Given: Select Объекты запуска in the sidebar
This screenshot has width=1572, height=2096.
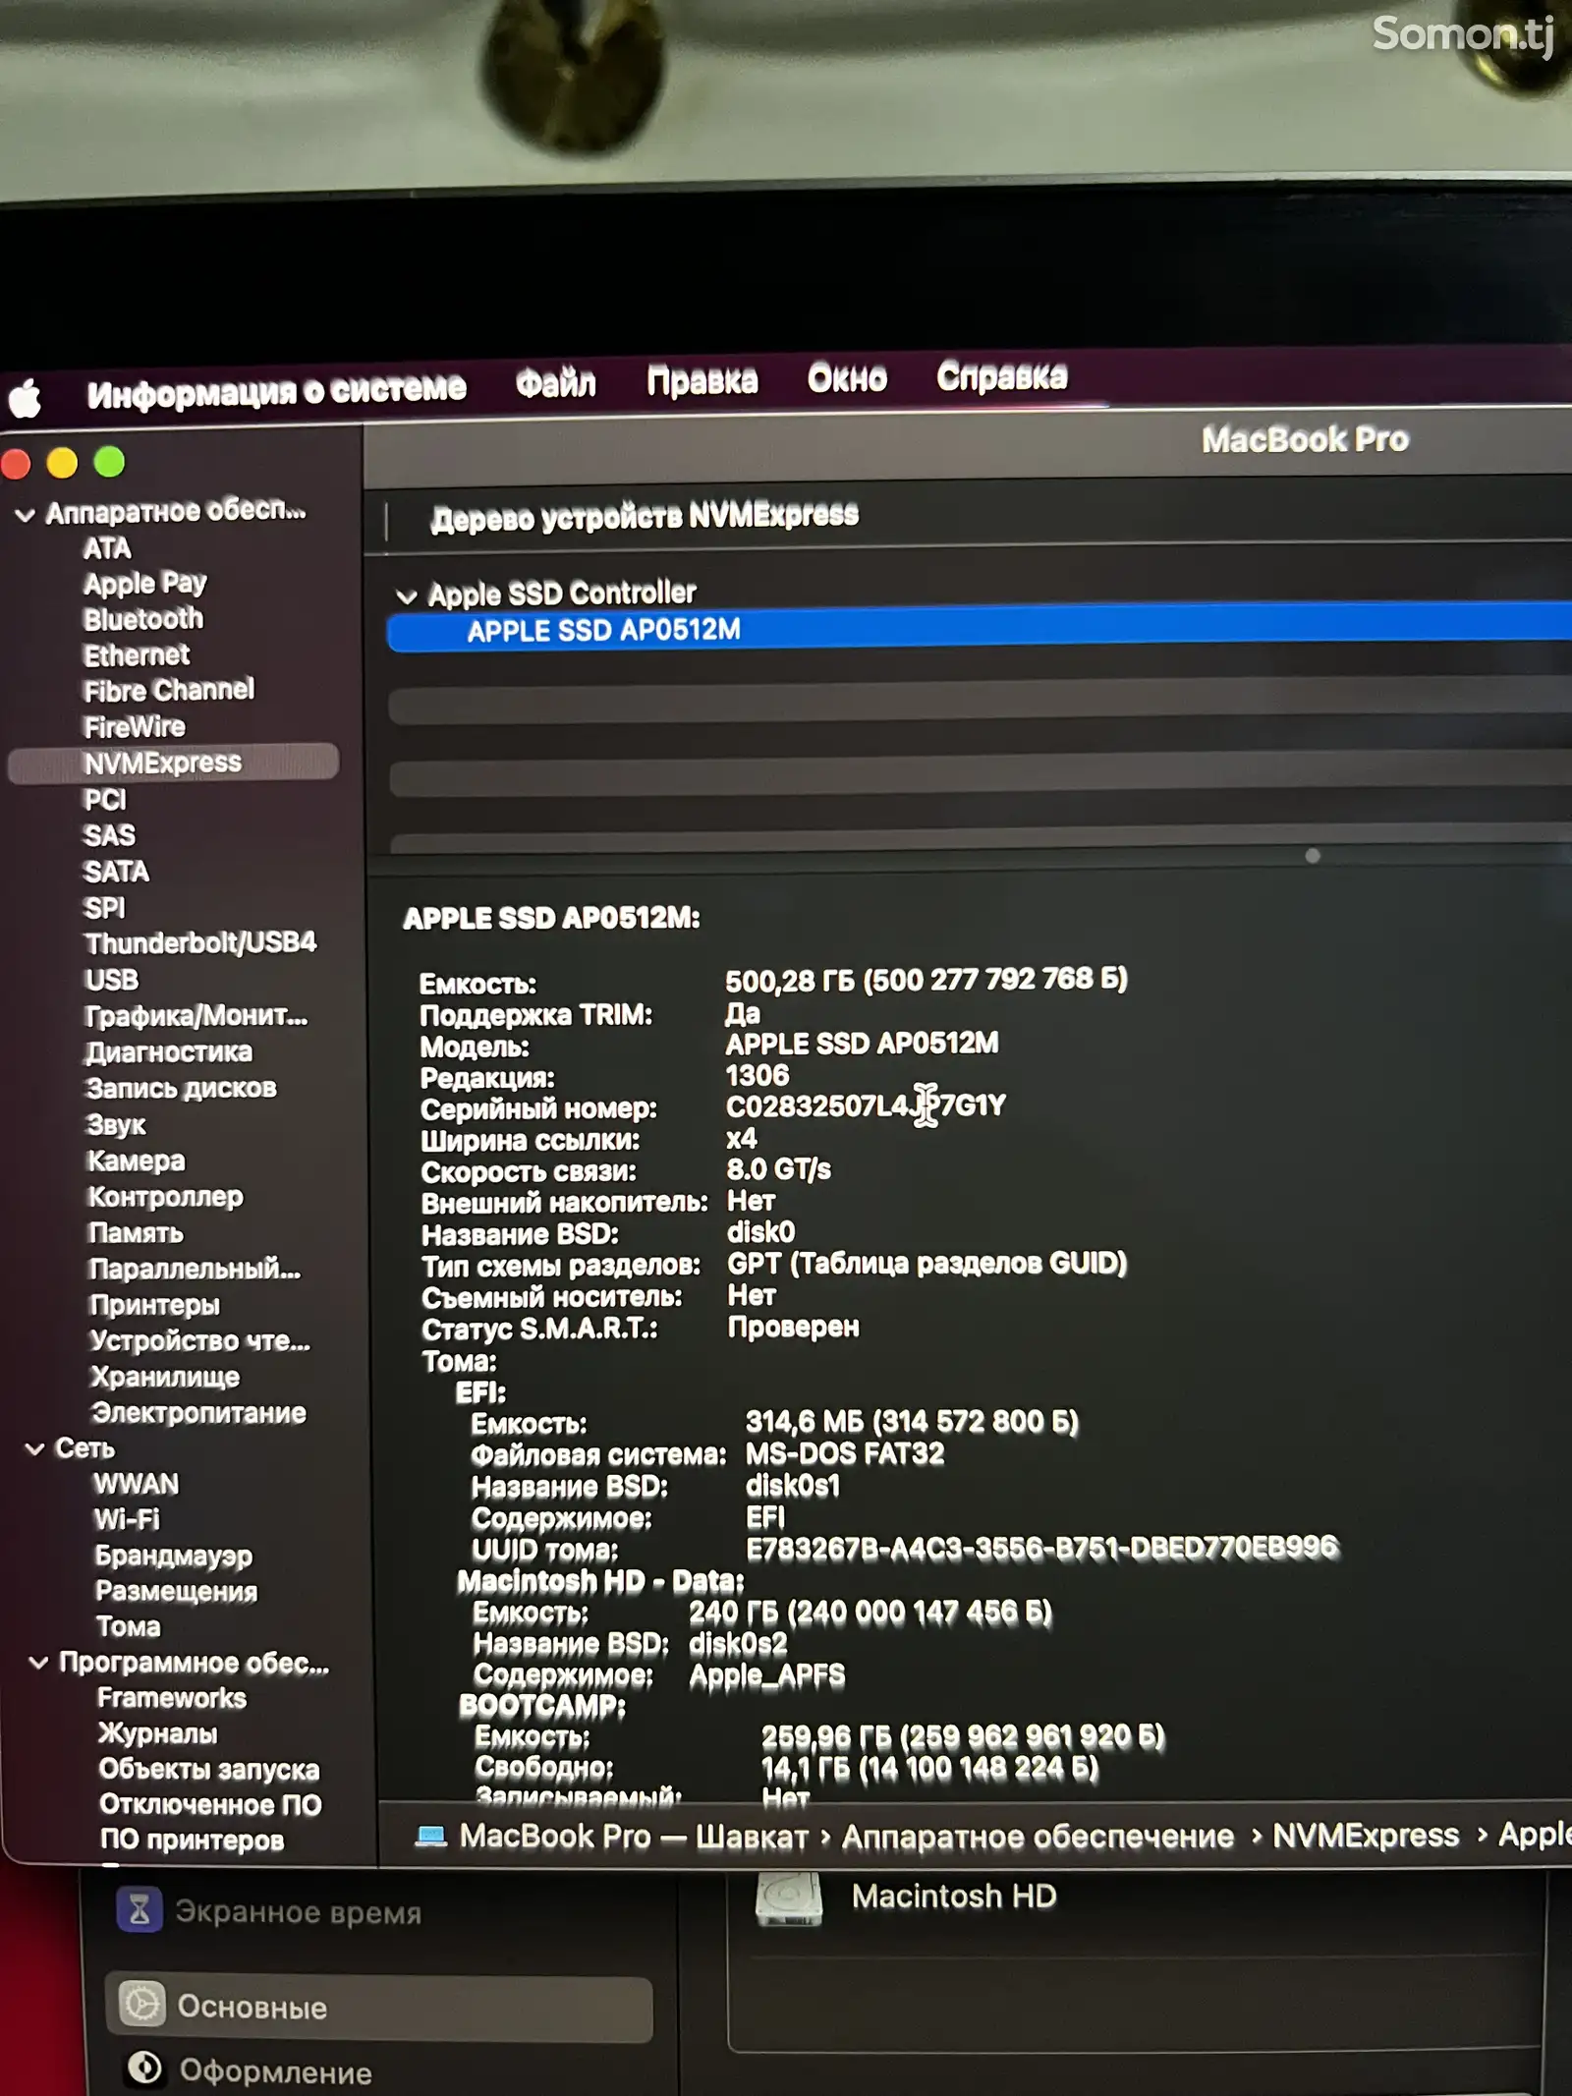Looking at the screenshot, I should point(209,1770).
